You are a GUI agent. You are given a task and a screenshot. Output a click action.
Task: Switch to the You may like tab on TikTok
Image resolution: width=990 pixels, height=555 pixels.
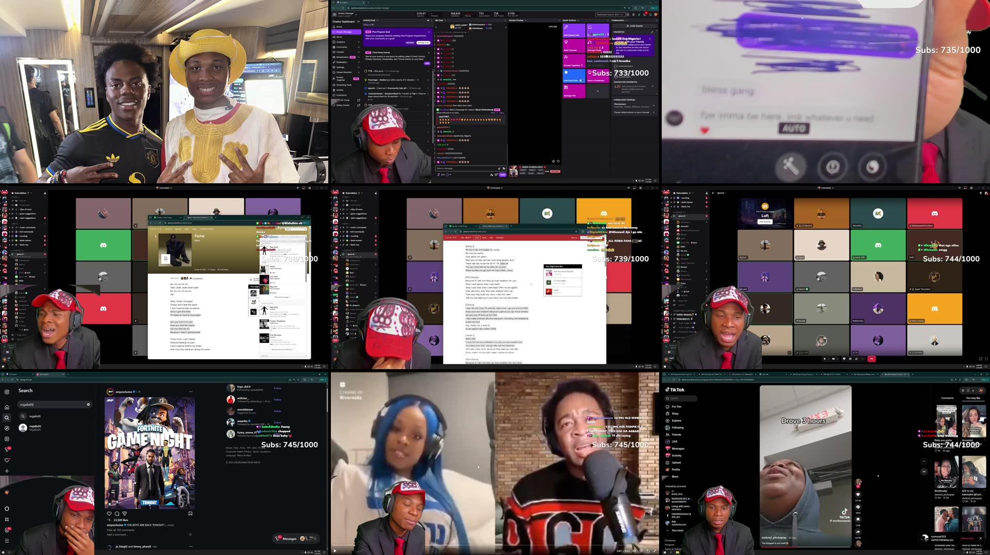coord(974,398)
